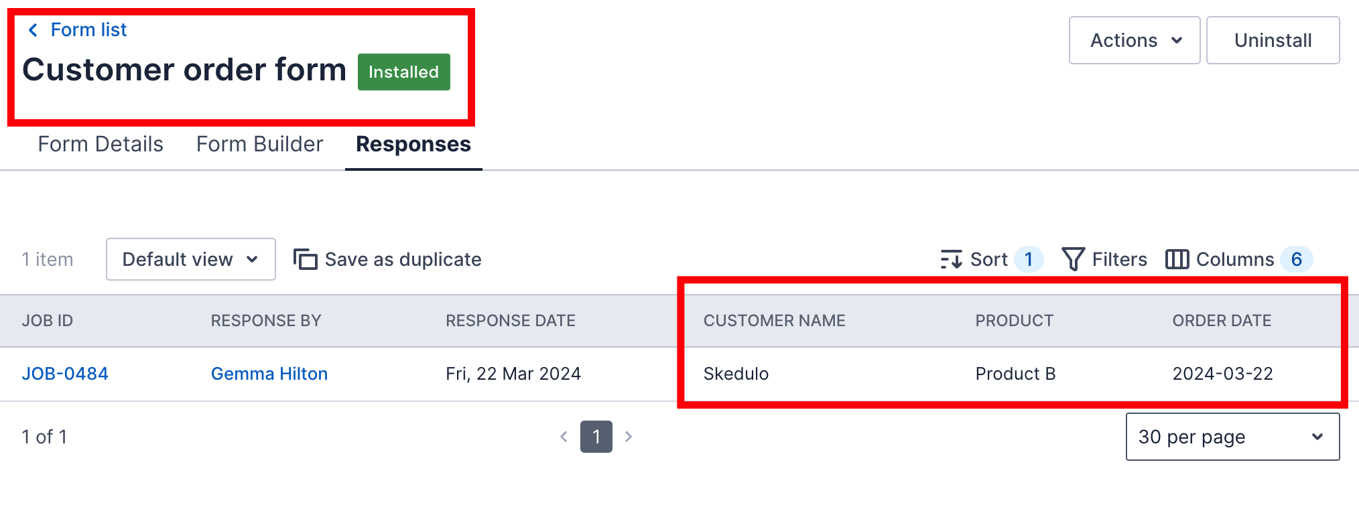This screenshot has width=1359, height=505.
Task: Open the Filters panel icon
Action: click(x=1074, y=259)
